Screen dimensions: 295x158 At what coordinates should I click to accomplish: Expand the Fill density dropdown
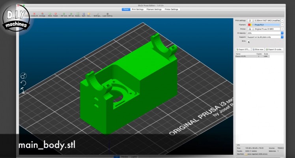(282, 33)
